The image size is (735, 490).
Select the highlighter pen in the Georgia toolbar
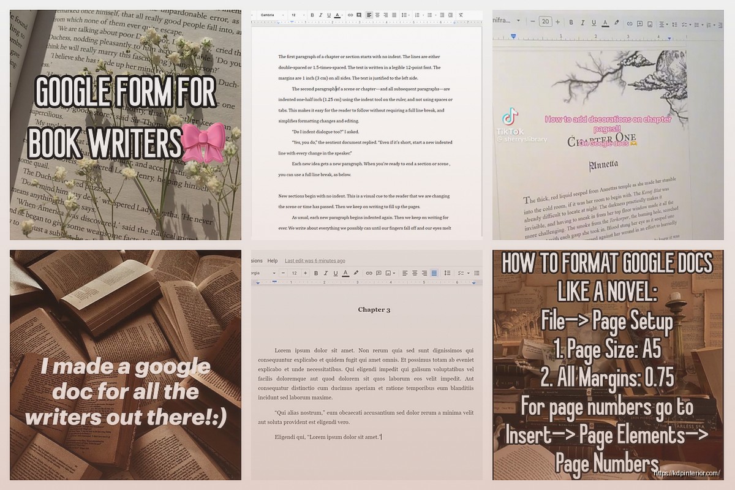pyautogui.click(x=356, y=273)
